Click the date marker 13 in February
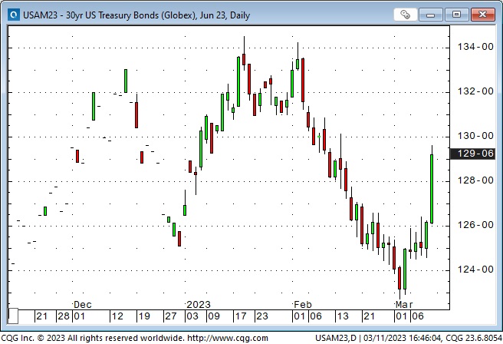This screenshot has width=503, height=344. (x=343, y=316)
